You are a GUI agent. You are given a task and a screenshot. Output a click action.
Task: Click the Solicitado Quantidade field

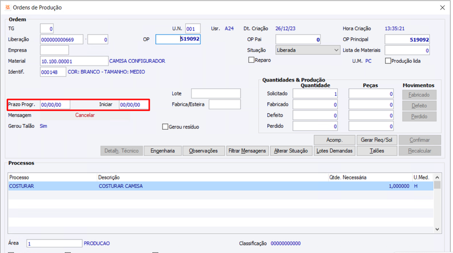click(315, 93)
